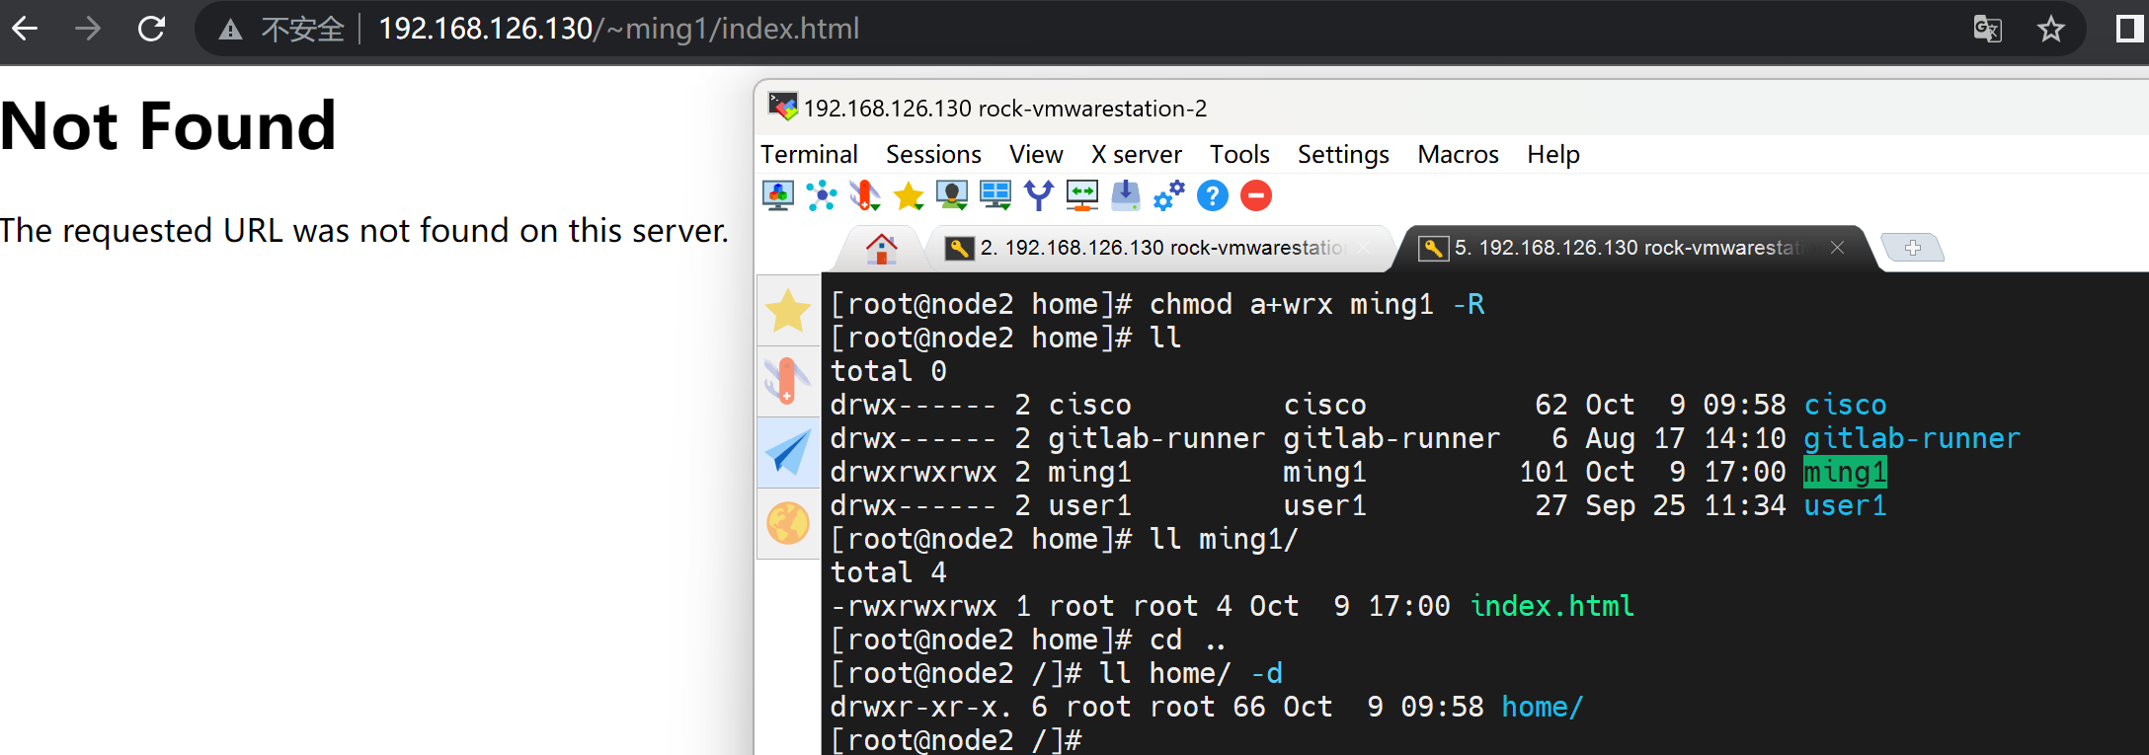
Task: Click the Tunneling monitor icon with arrows
Action: (1082, 195)
